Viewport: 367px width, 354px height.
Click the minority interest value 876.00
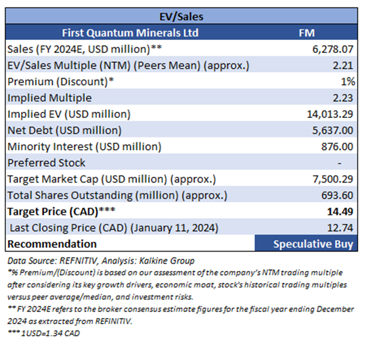337,147
